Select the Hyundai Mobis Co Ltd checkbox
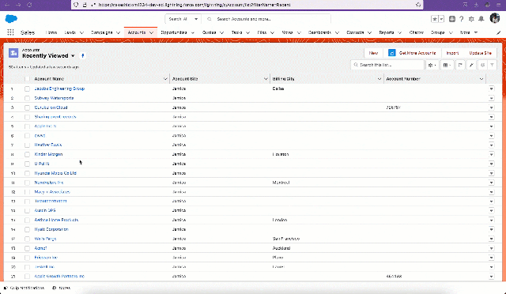Viewport: 506px width, 294px height. point(27,173)
